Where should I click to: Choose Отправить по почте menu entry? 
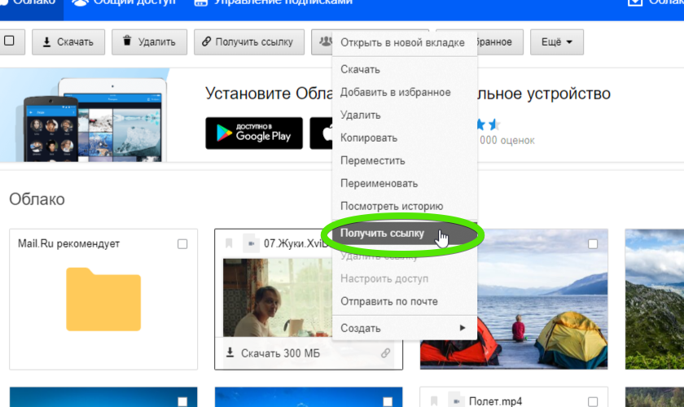pyautogui.click(x=388, y=301)
